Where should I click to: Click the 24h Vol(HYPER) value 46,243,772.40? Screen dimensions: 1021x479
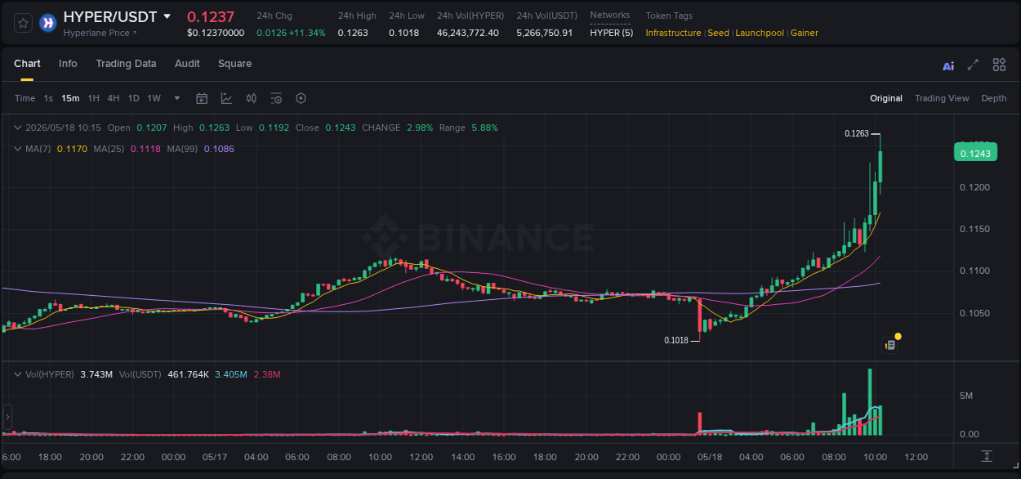coord(467,33)
